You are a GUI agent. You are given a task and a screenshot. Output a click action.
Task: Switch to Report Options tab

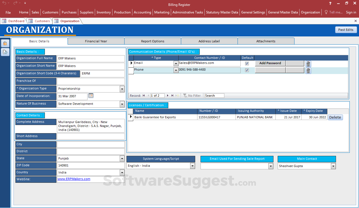(x=153, y=41)
